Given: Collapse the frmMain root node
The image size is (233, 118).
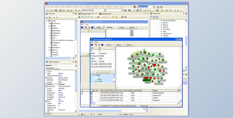Looking at the screenshot, I should click(47, 21).
